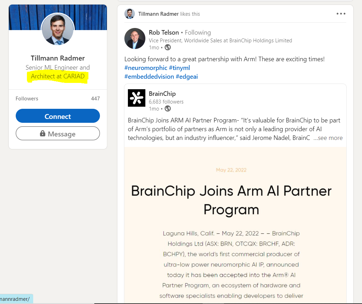
Task: Click Tillmann Radmer's large profile photo
Action: pos(58,30)
